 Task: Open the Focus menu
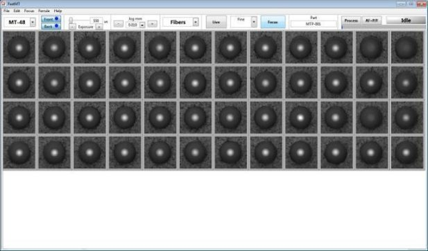coord(29,11)
